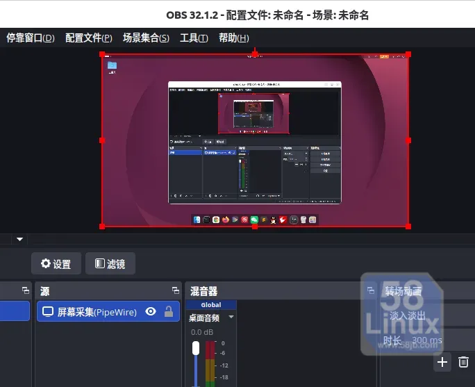Click the top-left red handle of preview

[x=102, y=55]
